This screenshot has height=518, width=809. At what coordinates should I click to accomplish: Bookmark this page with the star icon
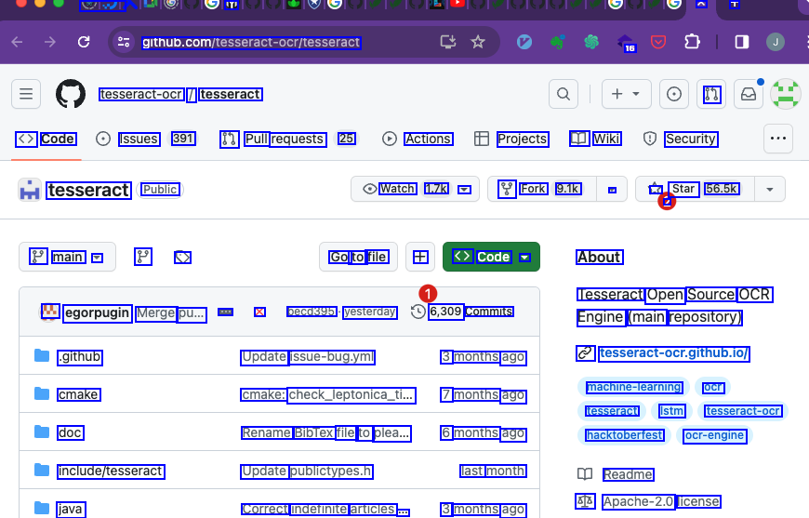click(x=478, y=42)
